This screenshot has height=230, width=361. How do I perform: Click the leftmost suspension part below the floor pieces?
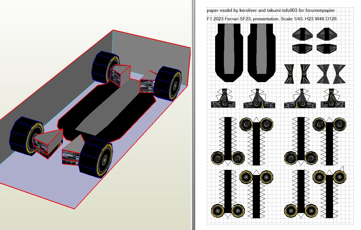coord(223,99)
